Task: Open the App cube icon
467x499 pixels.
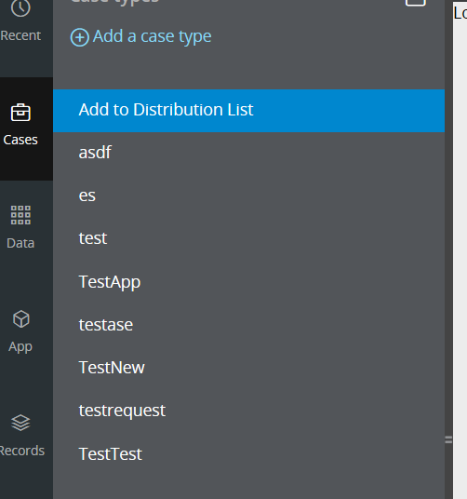Action: 21,319
